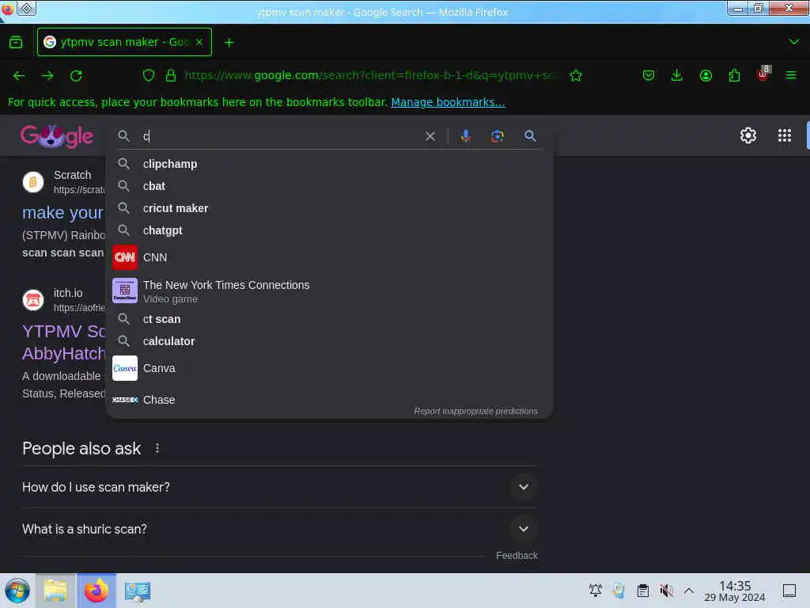The image size is (810, 608).
Task: Switch to the ytpmv scan maker tab
Action: coord(124,42)
